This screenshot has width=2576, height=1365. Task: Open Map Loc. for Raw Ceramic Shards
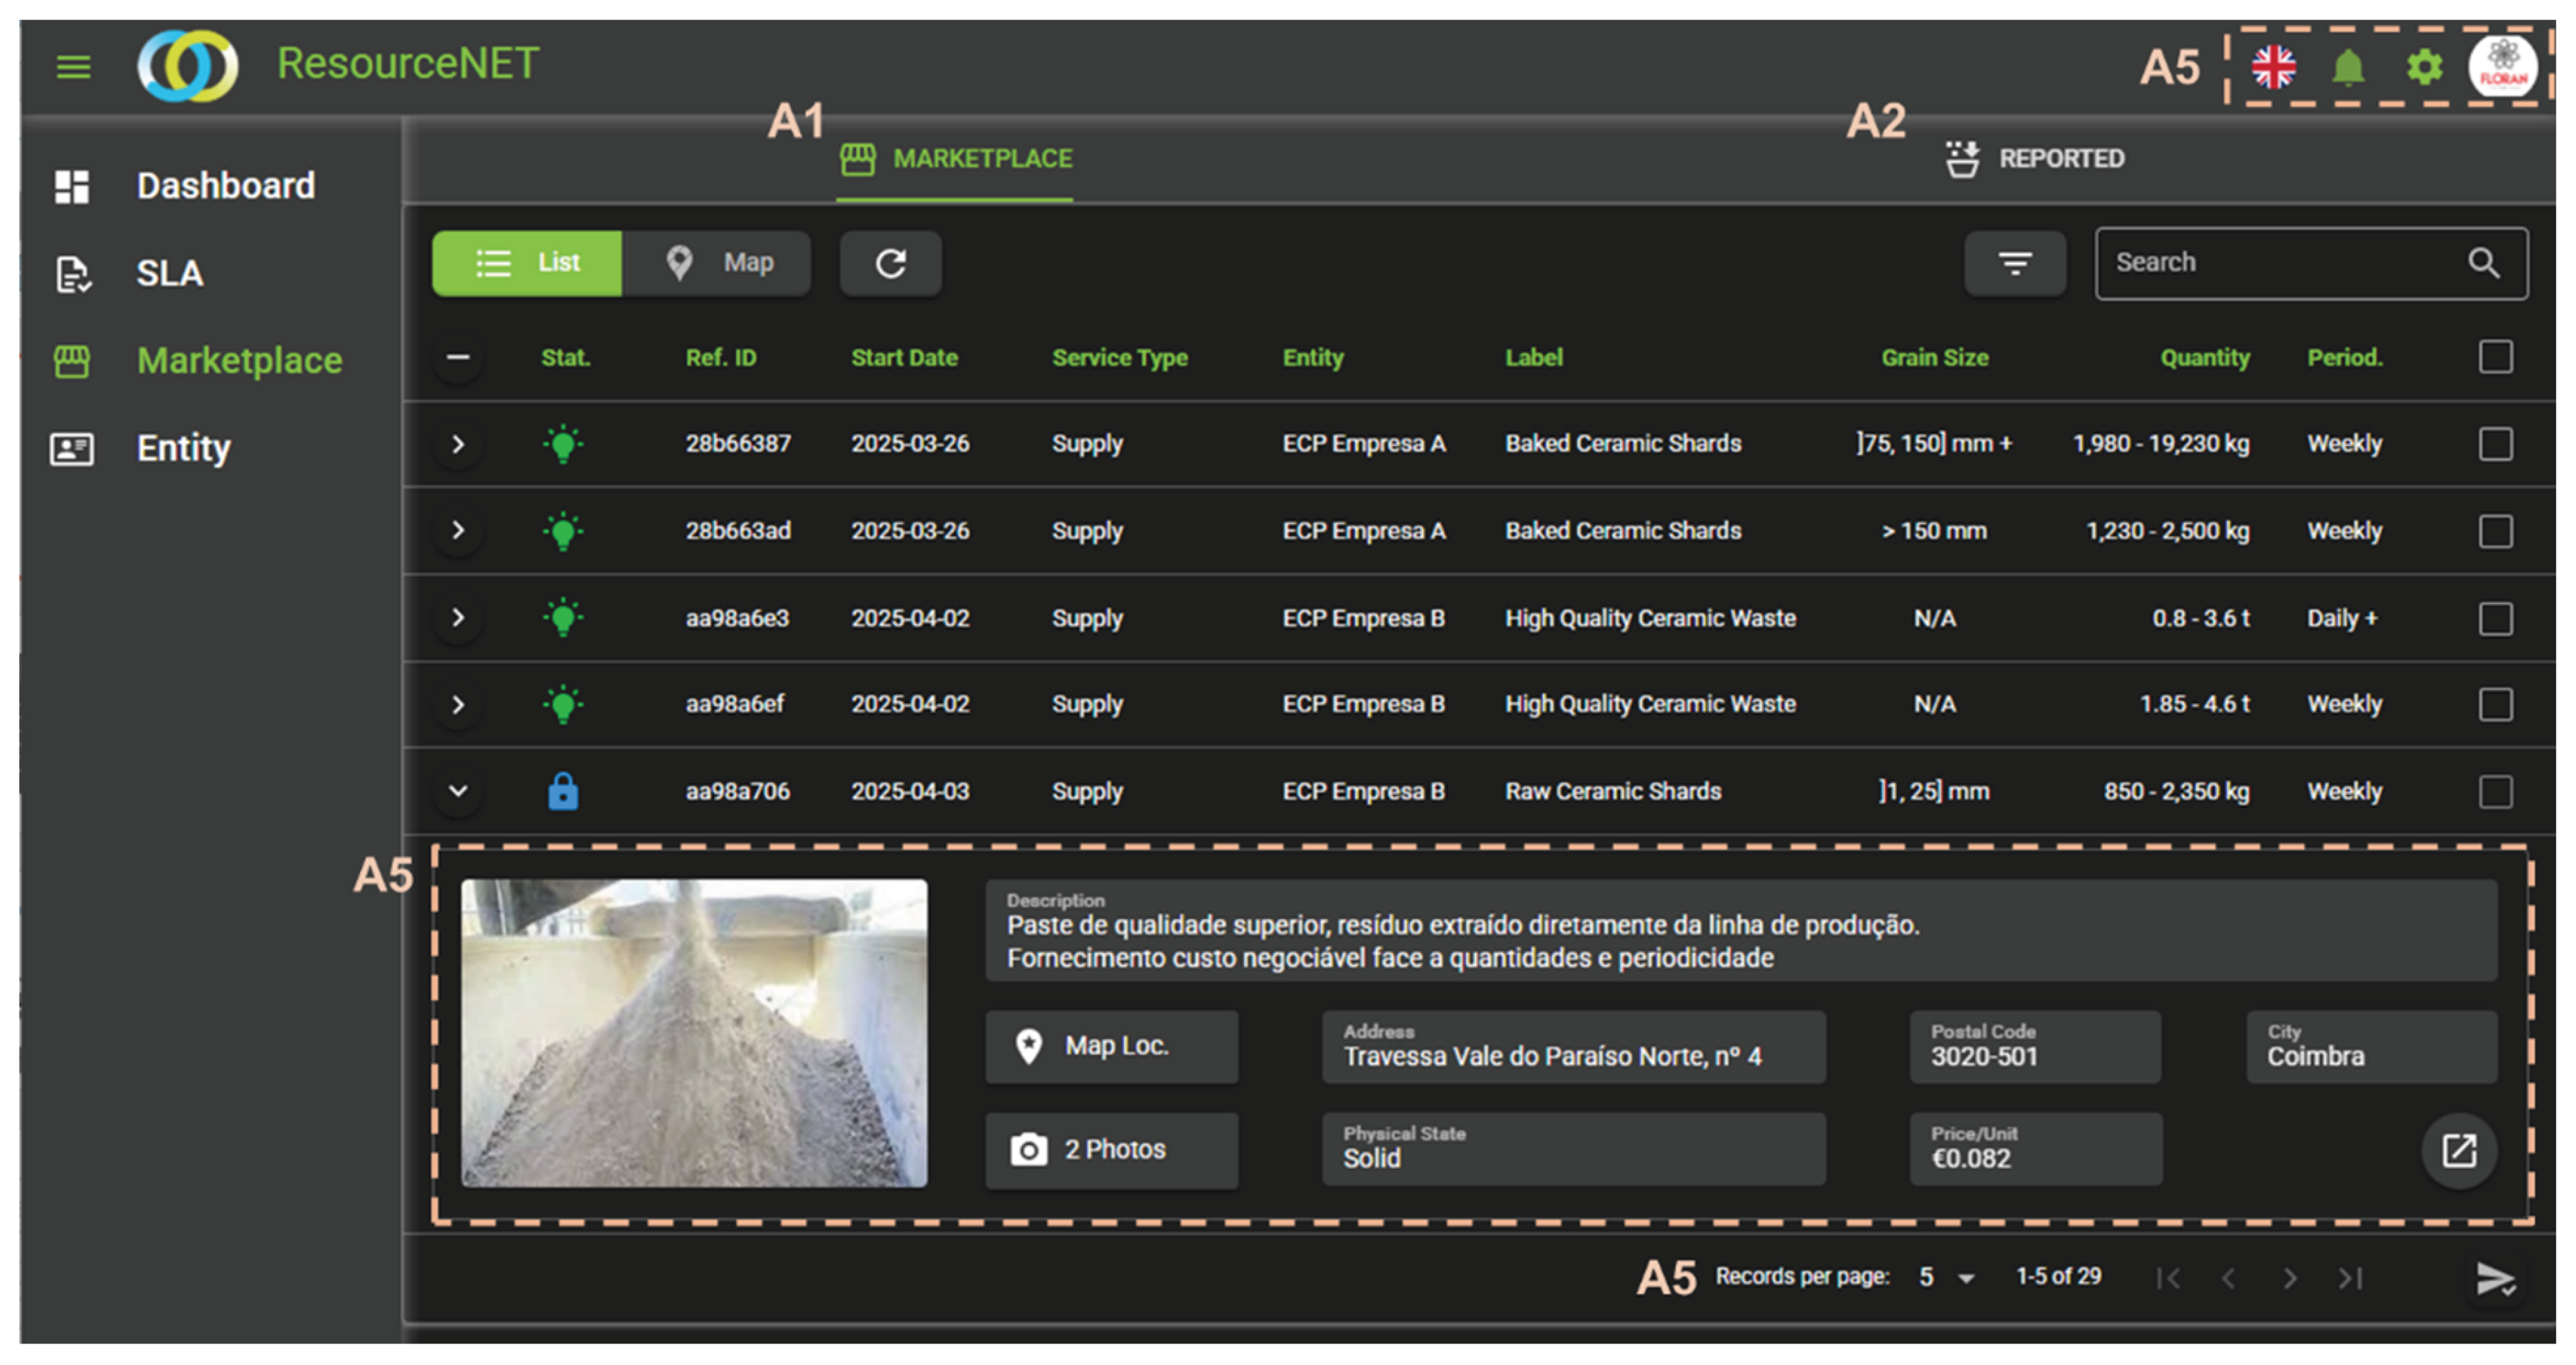pos(1111,1046)
